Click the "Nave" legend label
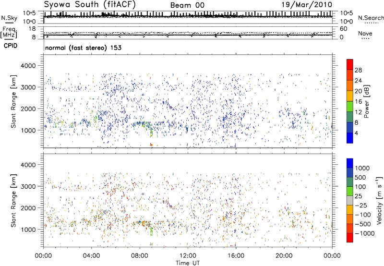Image resolution: width=384 pixels, height=266 pixels. click(x=365, y=33)
